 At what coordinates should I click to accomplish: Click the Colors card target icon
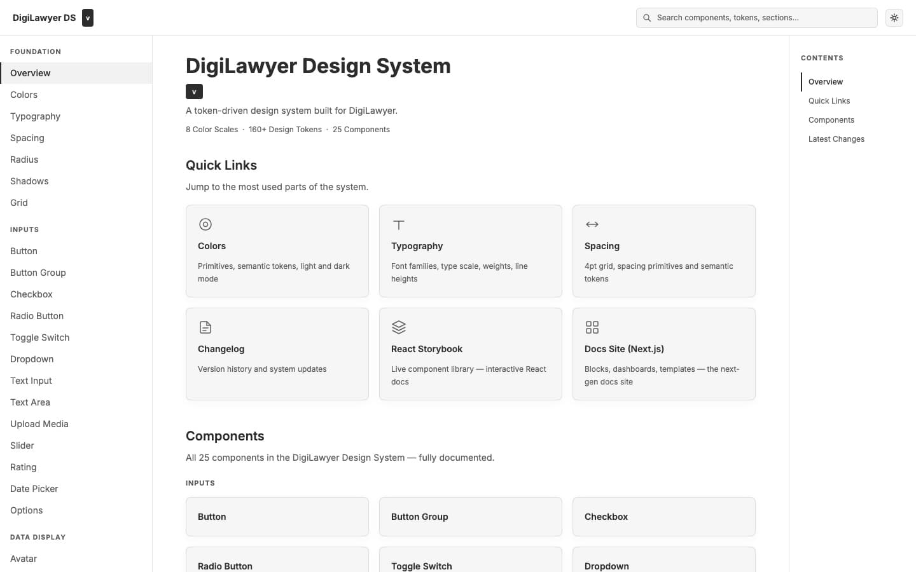pos(205,224)
